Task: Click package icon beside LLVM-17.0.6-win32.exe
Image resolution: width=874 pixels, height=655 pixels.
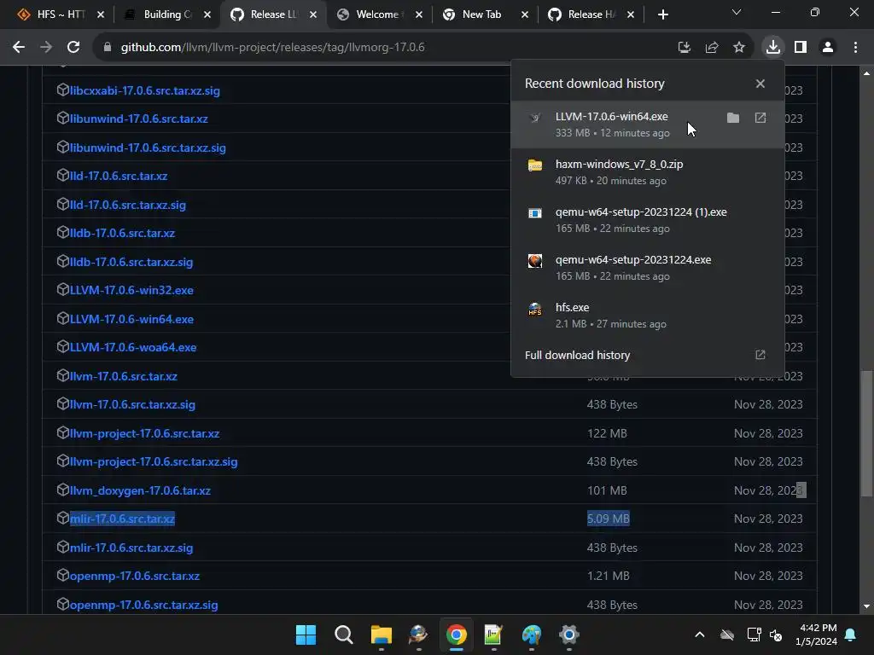Action: click(x=63, y=289)
